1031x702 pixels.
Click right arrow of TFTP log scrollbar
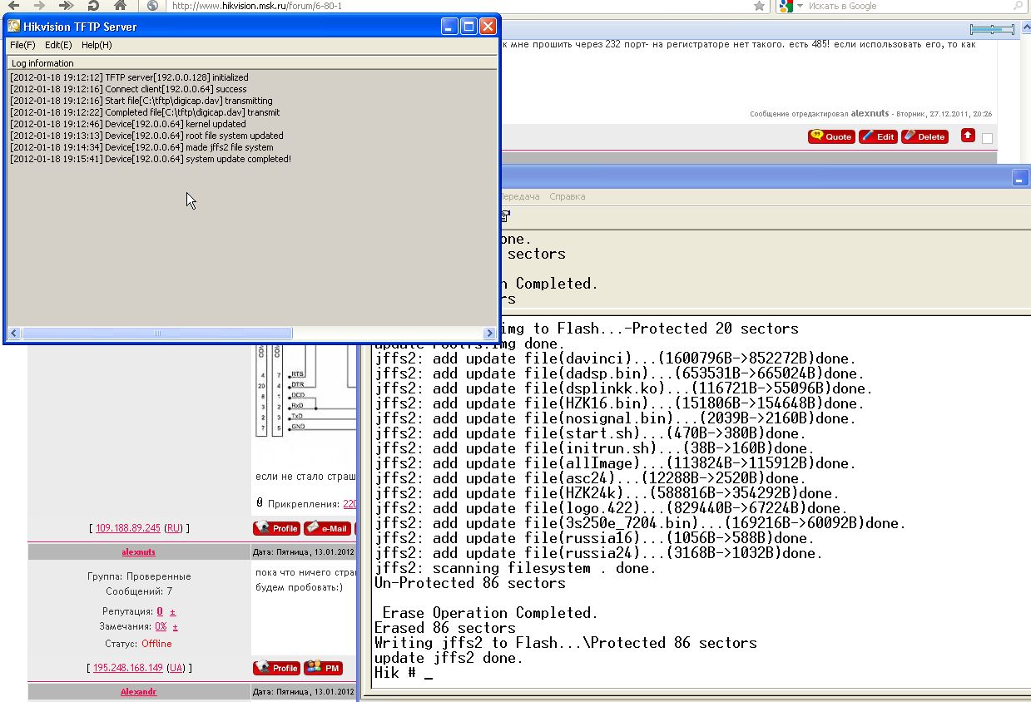pos(489,333)
